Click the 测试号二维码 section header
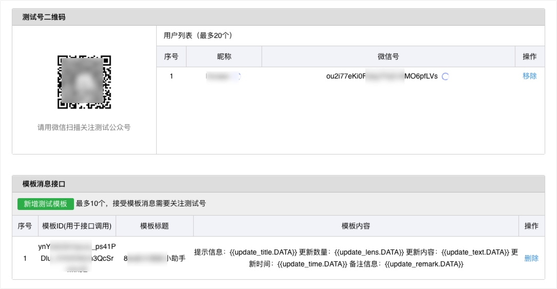Screen dimensions: 557x289 278,17
